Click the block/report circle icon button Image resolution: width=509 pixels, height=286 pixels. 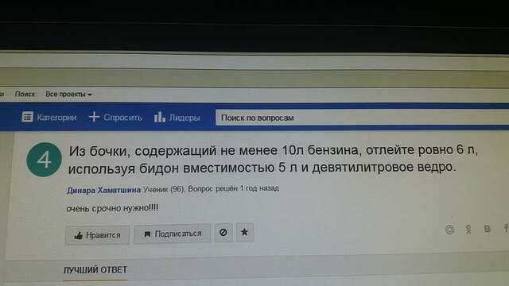[x=223, y=233]
